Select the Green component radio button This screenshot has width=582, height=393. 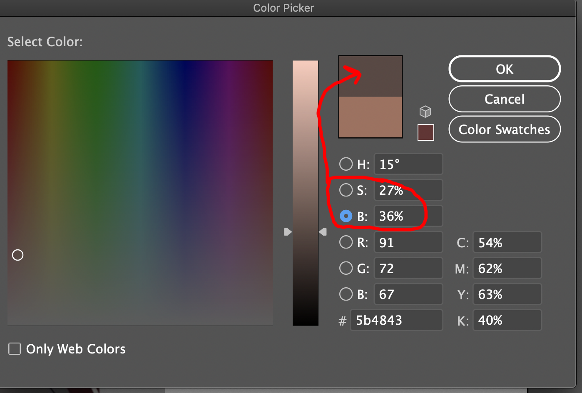tap(346, 268)
